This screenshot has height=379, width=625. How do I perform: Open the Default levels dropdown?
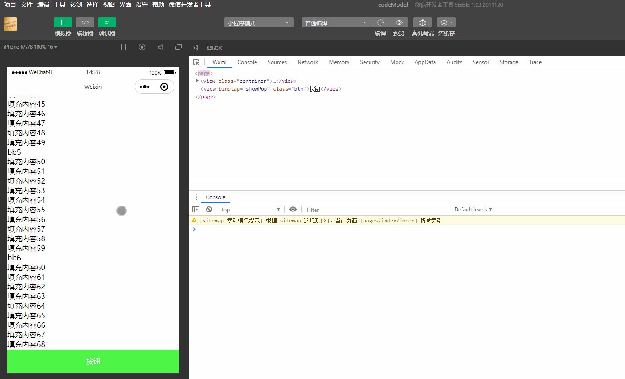point(473,210)
